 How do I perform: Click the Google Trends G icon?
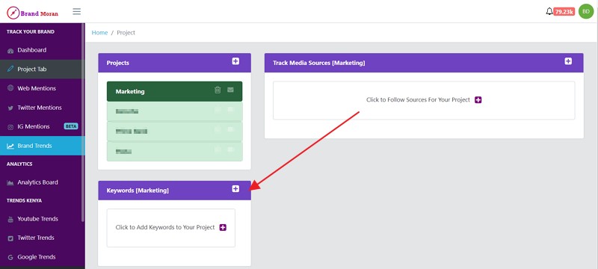click(10, 257)
